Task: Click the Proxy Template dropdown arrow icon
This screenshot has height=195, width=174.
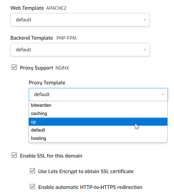Action: (x=163, y=95)
